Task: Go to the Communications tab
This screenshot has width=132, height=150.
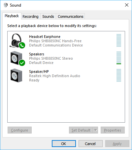Action: 71,16
